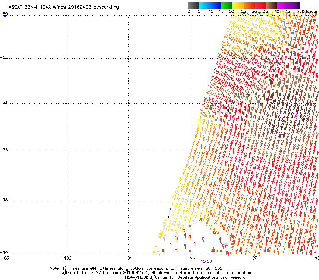Click the '-105' longitude label
This screenshot has height=280, width=319.
(4, 258)
